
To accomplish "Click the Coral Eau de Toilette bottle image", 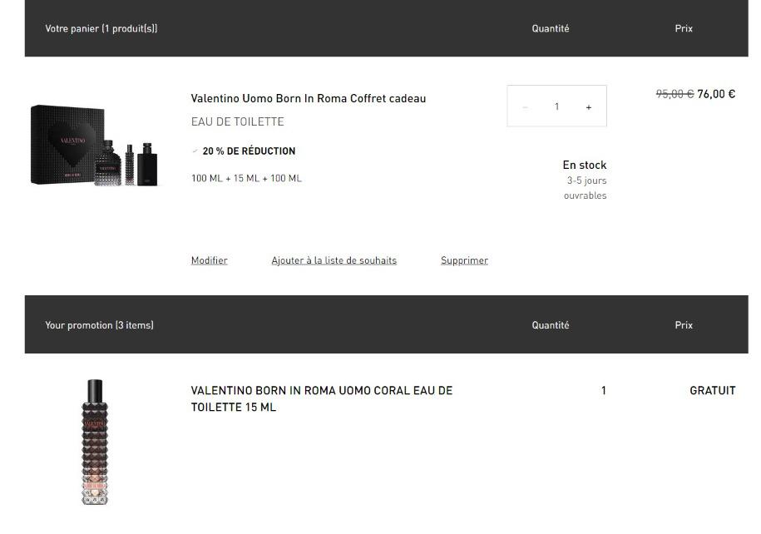I will pyautogui.click(x=95, y=442).
